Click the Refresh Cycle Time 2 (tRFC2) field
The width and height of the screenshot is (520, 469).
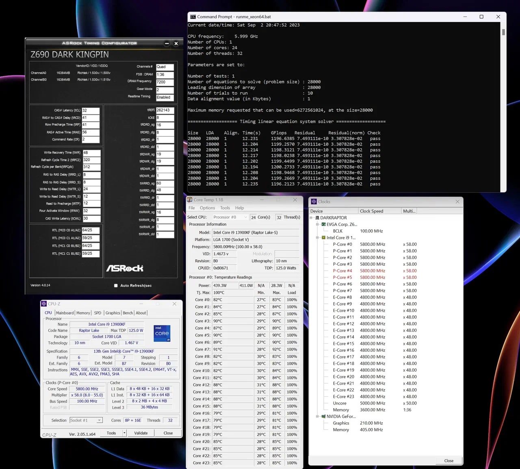tap(91, 160)
